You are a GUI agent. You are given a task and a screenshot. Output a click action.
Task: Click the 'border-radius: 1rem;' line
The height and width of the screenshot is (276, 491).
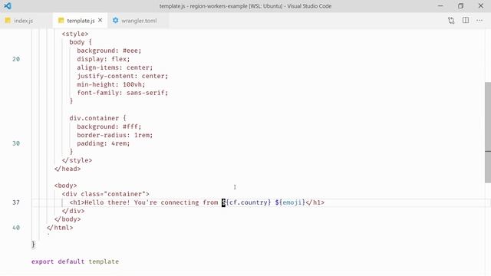115,135
